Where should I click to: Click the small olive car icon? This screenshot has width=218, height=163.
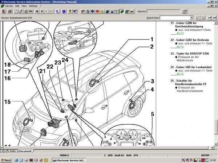pyautogui.click(x=132, y=11)
